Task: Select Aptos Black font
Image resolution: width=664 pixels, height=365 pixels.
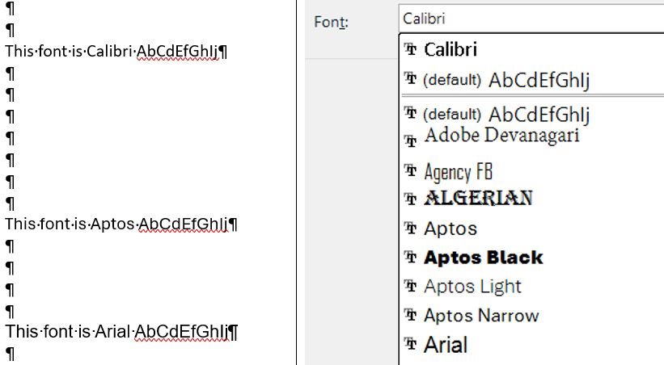Action: click(x=483, y=257)
